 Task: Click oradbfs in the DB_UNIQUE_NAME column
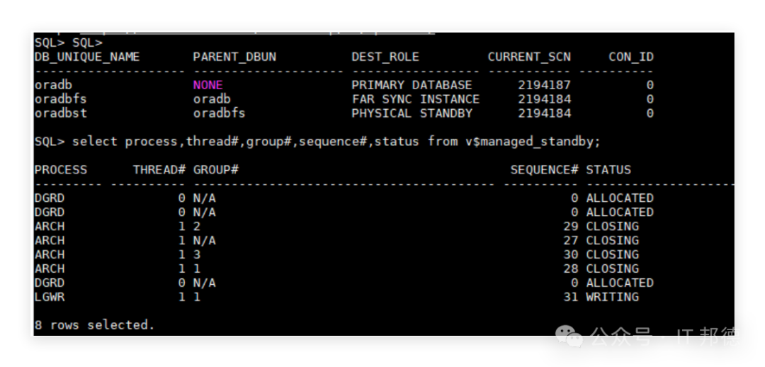pyautogui.click(x=60, y=99)
